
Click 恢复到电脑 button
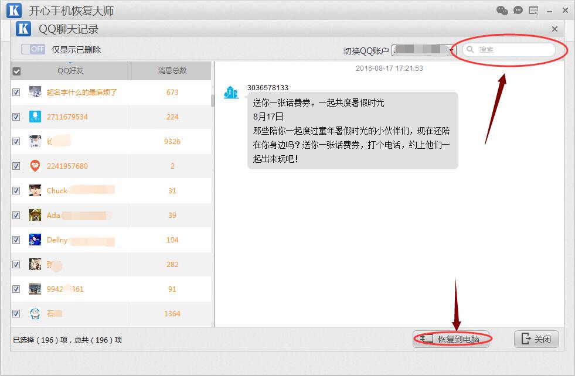(x=451, y=339)
